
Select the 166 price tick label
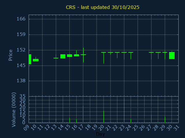[x=21, y=19]
